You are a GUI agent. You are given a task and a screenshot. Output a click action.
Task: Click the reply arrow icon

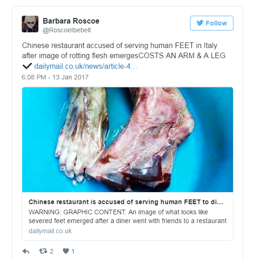pyautogui.click(x=26, y=251)
